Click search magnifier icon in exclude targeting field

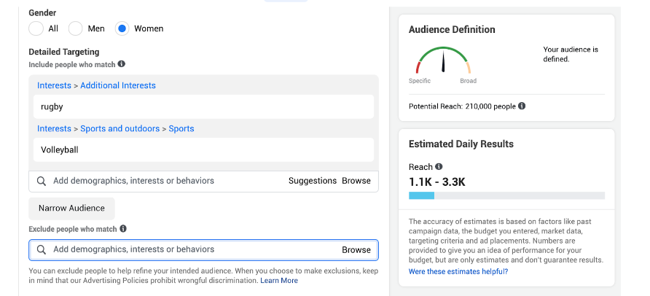[x=42, y=250]
